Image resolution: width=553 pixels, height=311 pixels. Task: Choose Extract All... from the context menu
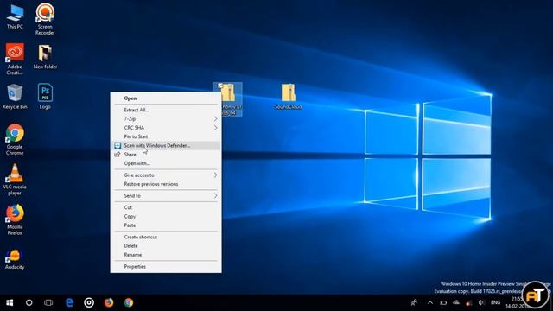point(166,110)
